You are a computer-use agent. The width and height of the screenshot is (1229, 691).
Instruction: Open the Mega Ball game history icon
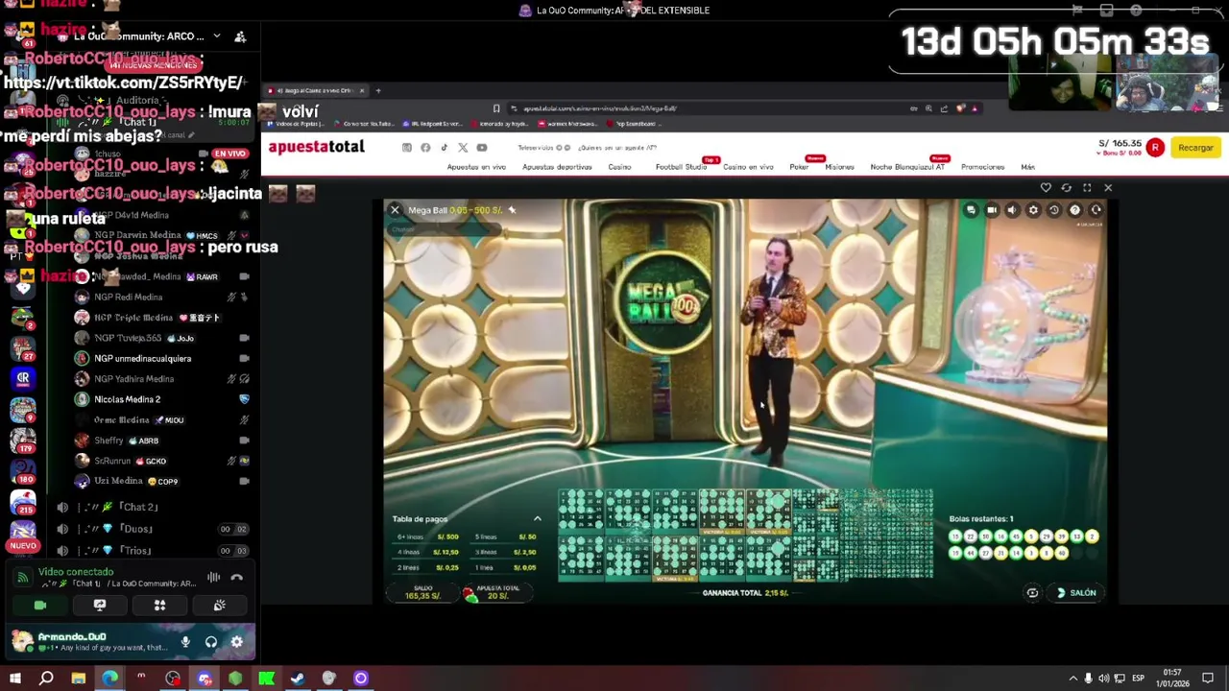[x=1054, y=210]
